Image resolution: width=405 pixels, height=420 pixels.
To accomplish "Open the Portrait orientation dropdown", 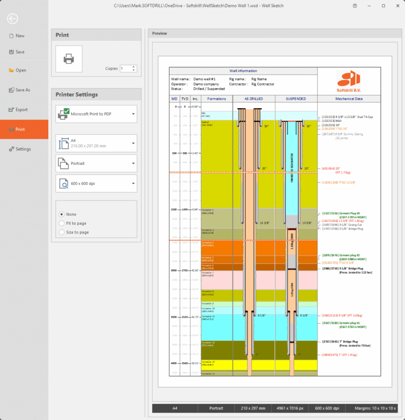I will (x=97, y=163).
